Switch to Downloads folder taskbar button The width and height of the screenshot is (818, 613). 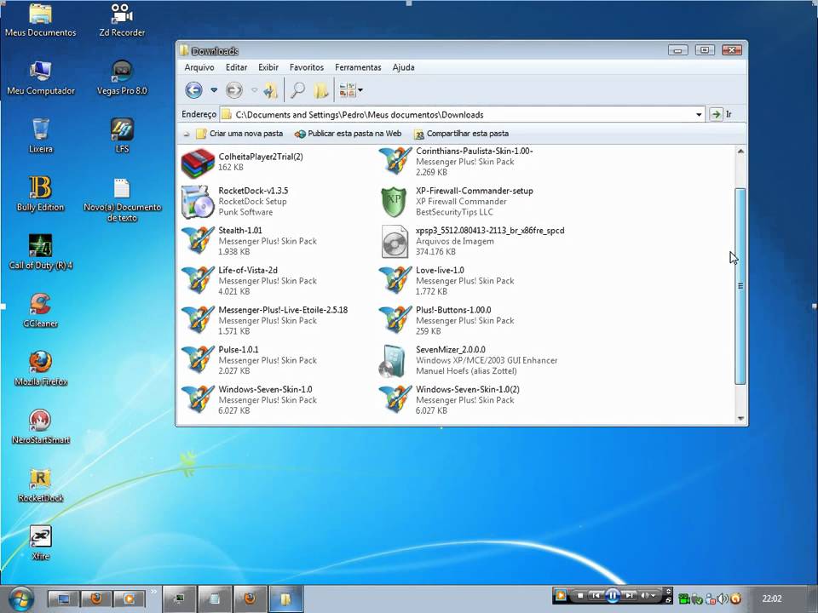(286, 599)
